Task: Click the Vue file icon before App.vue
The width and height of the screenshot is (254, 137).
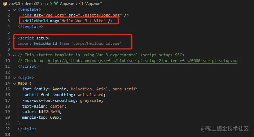Action: [x=56, y=3]
